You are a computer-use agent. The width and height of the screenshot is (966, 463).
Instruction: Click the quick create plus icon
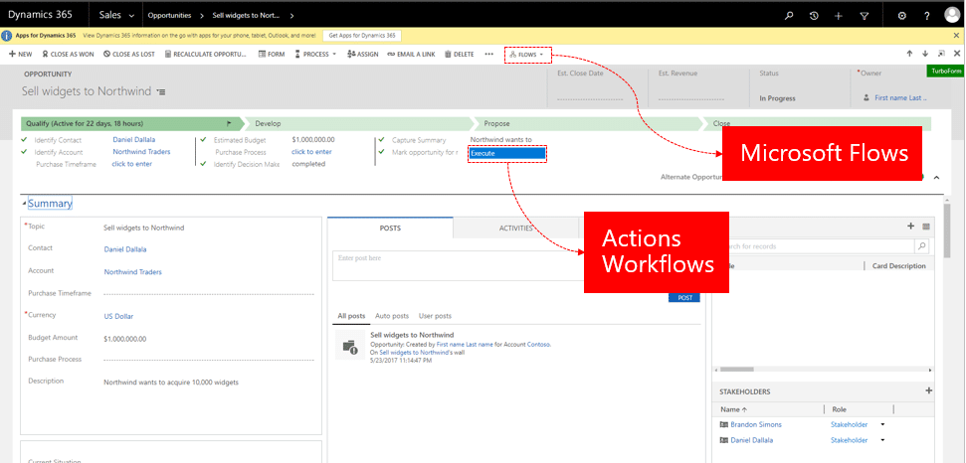(x=839, y=16)
